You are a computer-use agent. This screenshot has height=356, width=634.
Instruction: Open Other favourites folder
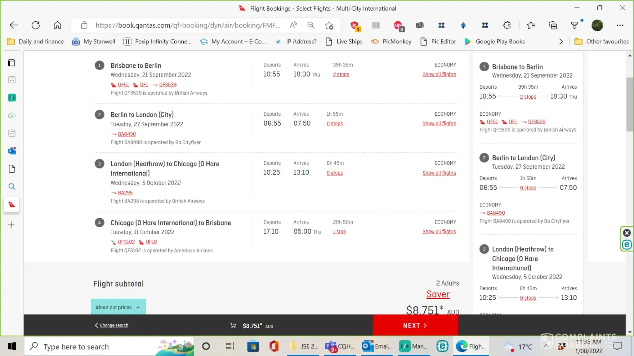(x=602, y=42)
